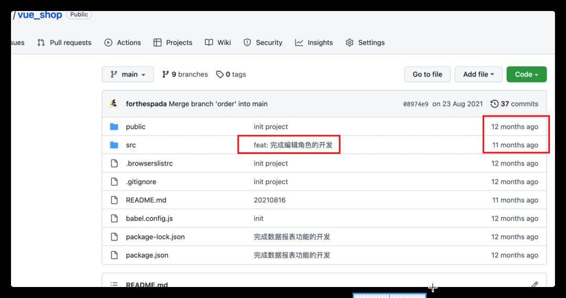The height and width of the screenshot is (298, 566).
Task: Click the forthespada user avatar icon
Action: coord(114,104)
